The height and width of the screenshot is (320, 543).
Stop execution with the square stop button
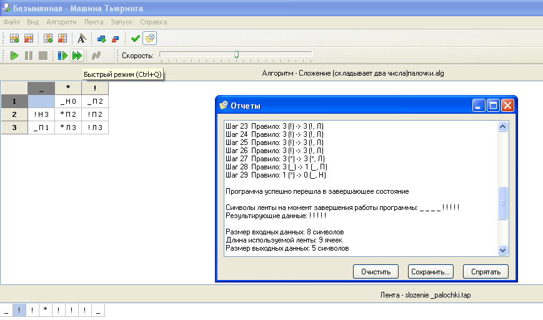(x=43, y=56)
